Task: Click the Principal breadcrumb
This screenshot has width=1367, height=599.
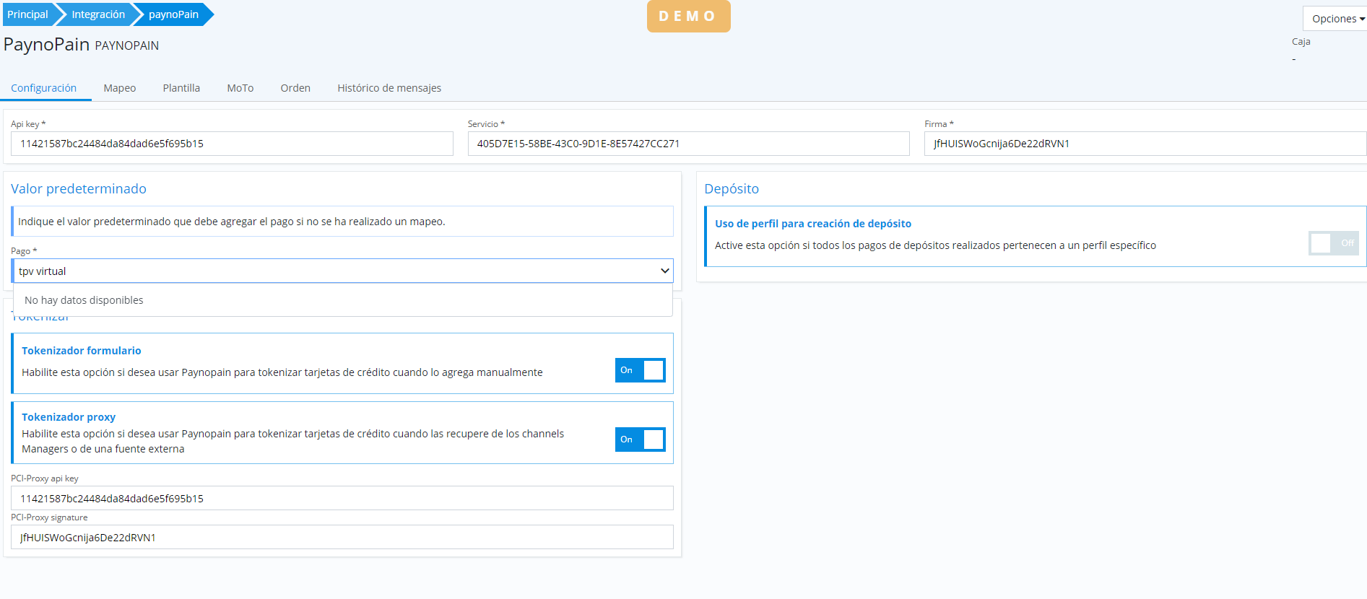Action: (27, 14)
